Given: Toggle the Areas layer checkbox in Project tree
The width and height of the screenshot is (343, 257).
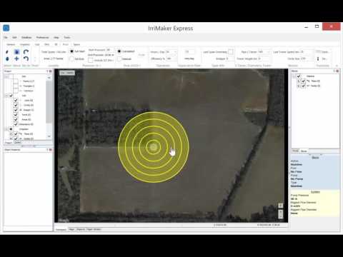Looking at the screenshot, I should (16, 119).
